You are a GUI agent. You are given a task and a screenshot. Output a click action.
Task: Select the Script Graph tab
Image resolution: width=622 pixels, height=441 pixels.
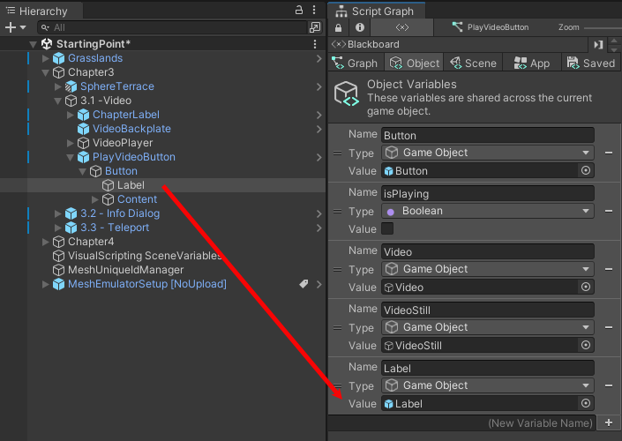375,11
